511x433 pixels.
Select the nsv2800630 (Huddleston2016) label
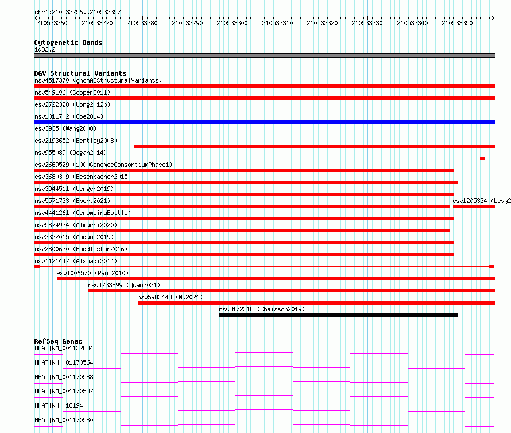[81, 249]
